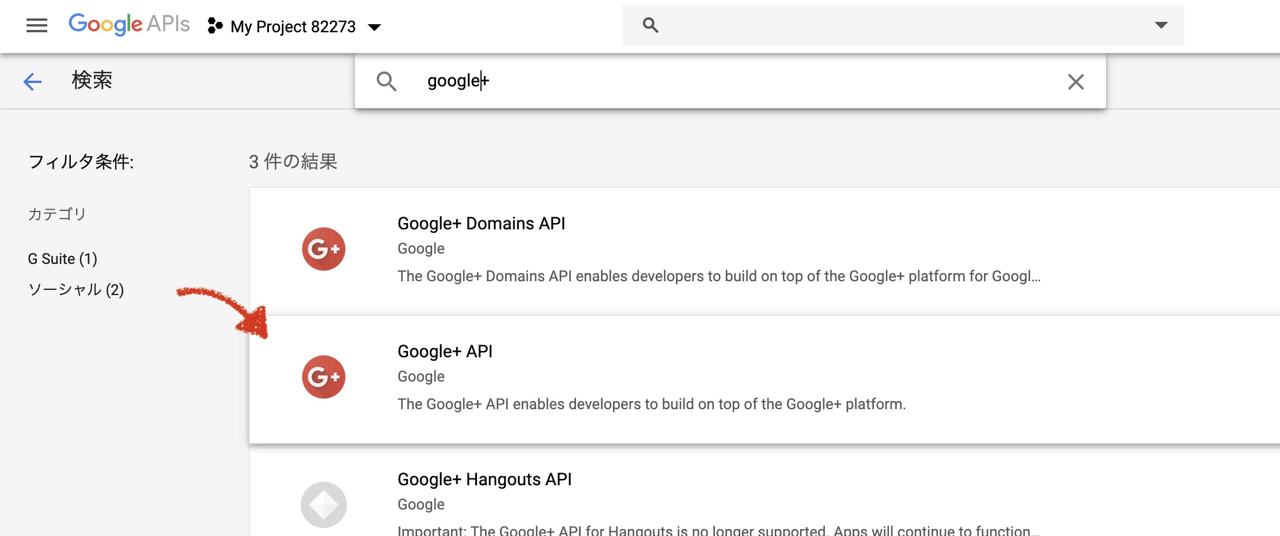Click the magnifier icon in top search bar
Screen dimensions: 1280x536
[650, 25]
